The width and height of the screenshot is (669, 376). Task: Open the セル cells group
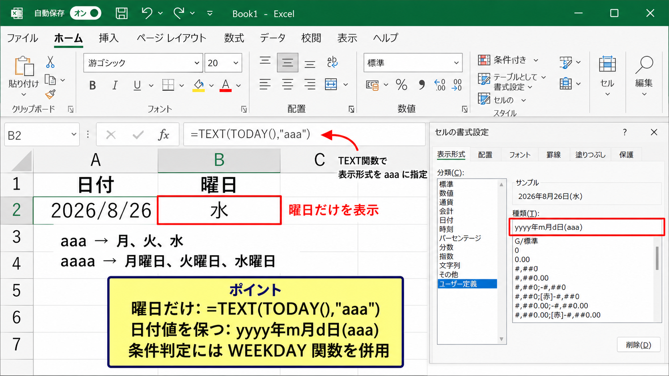(x=607, y=76)
